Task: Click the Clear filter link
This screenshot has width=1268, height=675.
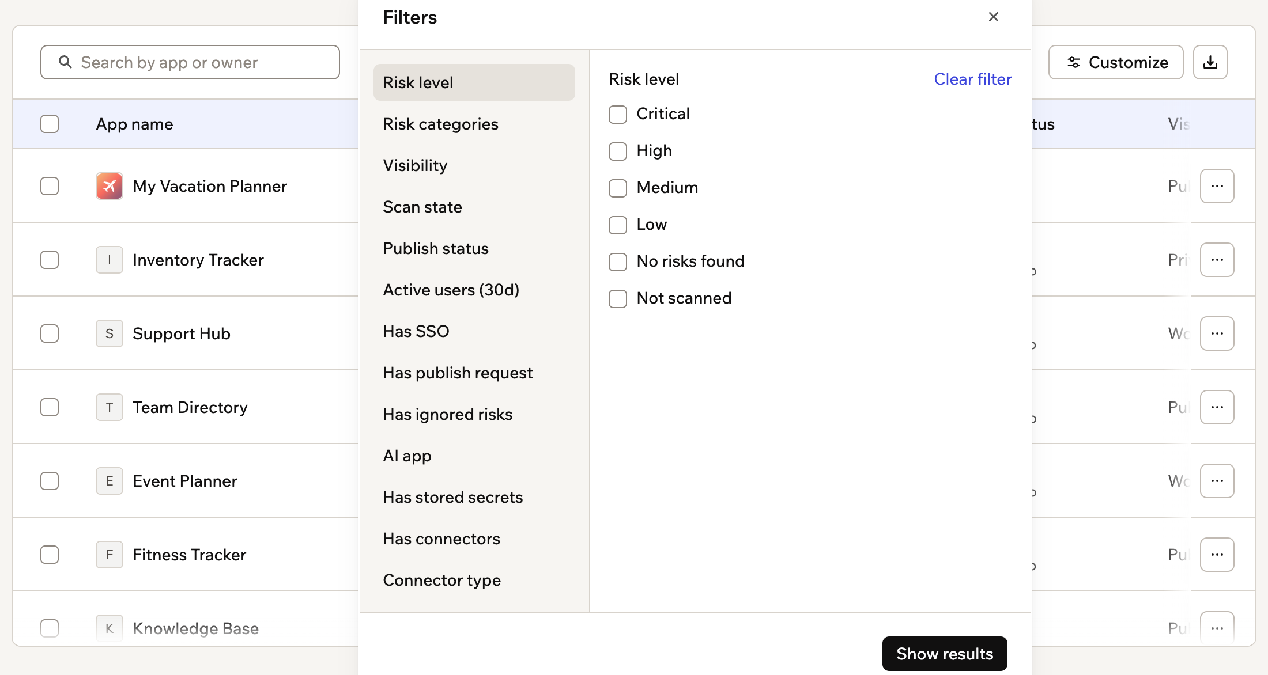Action: [x=973, y=79]
